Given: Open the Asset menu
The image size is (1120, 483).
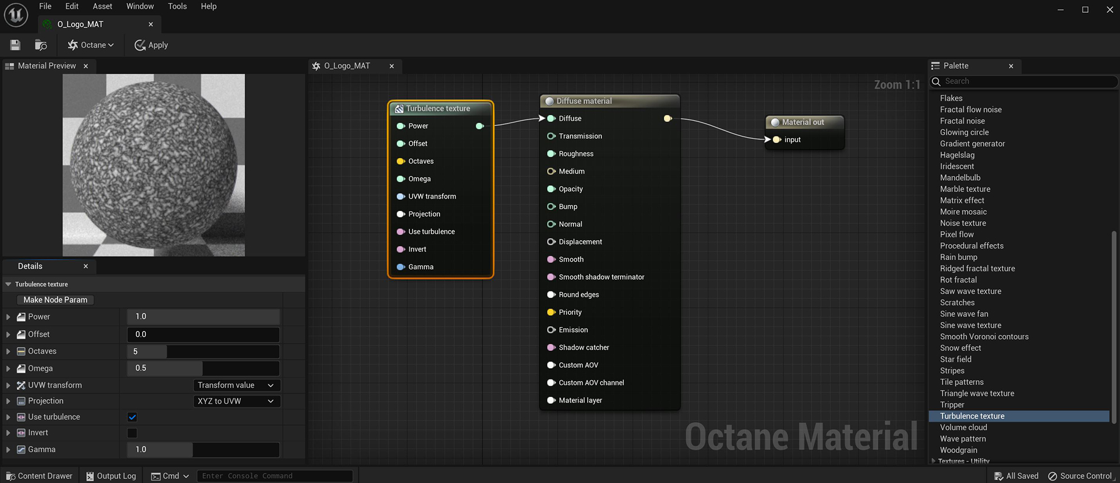Looking at the screenshot, I should point(102,6).
